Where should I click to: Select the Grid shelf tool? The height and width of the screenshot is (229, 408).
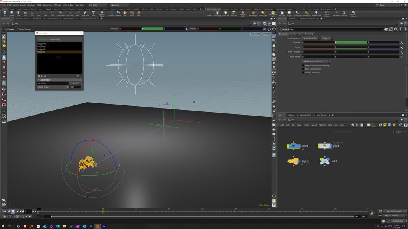32,13
